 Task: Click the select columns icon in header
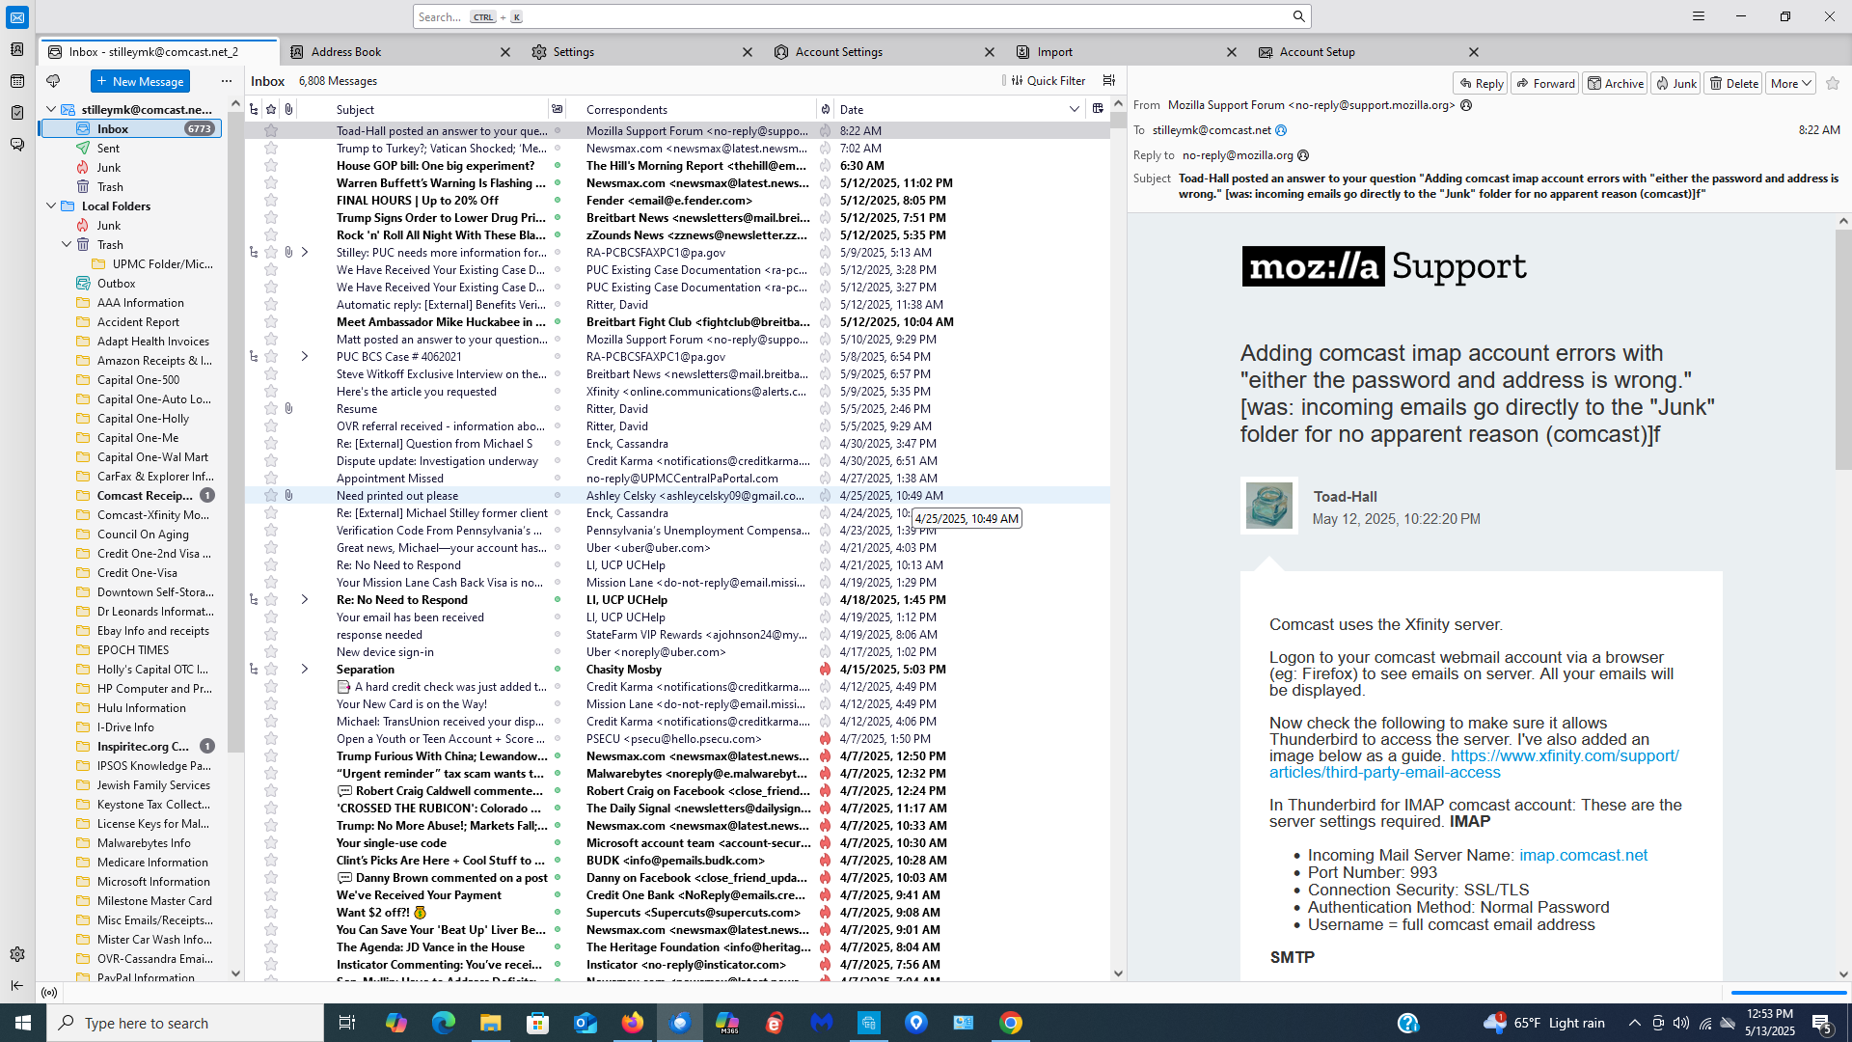(x=1098, y=109)
